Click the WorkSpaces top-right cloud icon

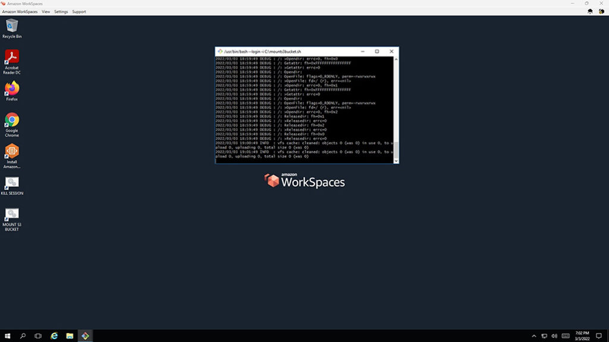coord(590,12)
